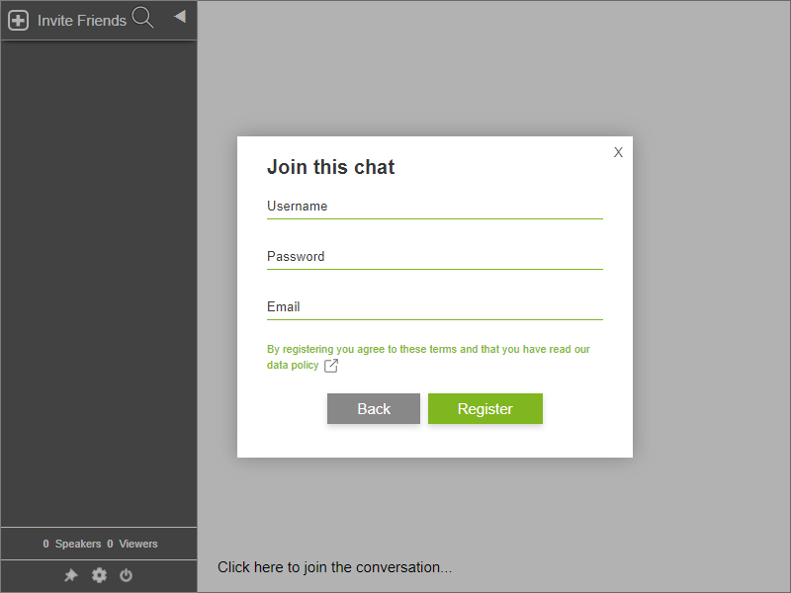Open the chat search
The width and height of the screenshot is (791, 593).
point(142,18)
